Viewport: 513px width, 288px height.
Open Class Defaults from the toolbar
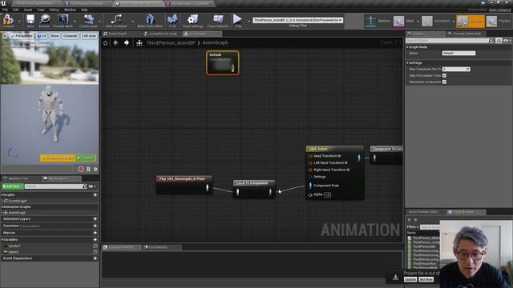pyautogui.click(x=218, y=20)
